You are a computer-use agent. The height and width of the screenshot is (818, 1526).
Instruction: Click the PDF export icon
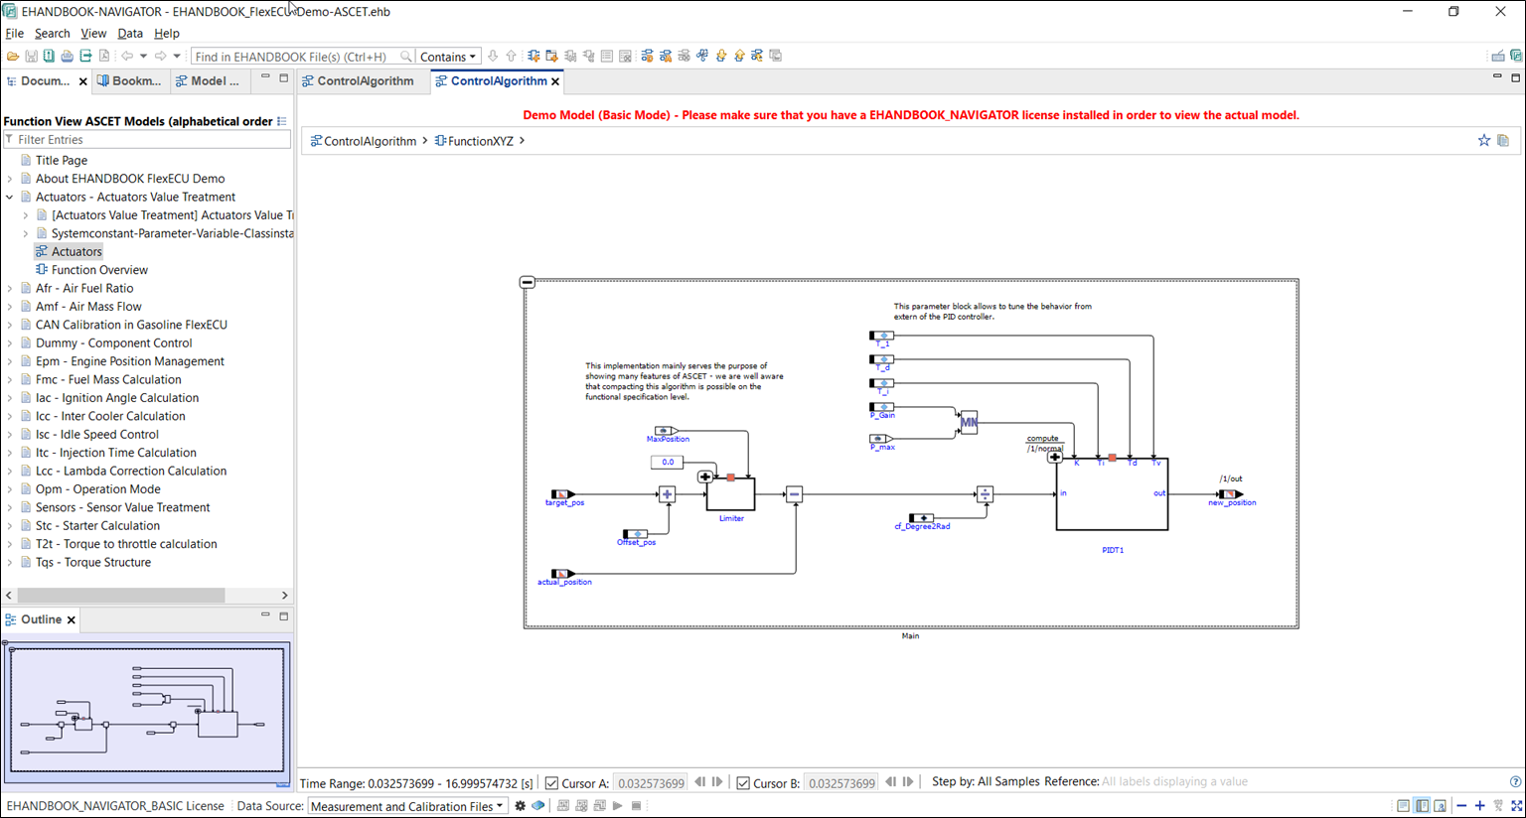103,57
